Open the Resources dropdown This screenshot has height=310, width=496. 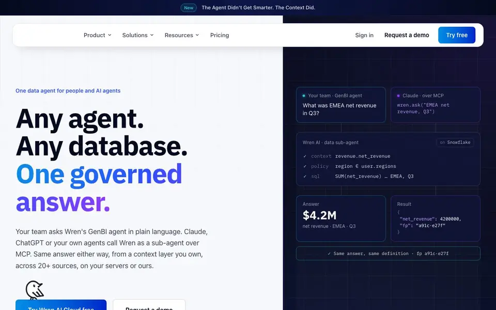coord(181,35)
